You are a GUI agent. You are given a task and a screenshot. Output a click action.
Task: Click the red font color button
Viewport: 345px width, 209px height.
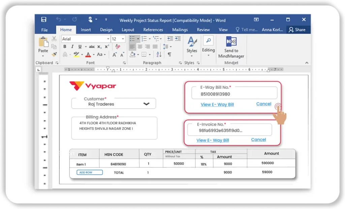88,55
